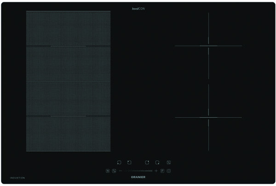Tap the INDUKTION label in bottom corner
Screen dimensions: 276x186
coord(17,177)
